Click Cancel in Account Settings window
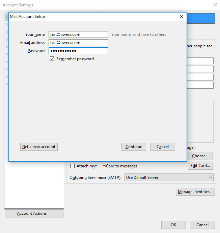This screenshot has width=220, height=233. point(202,225)
